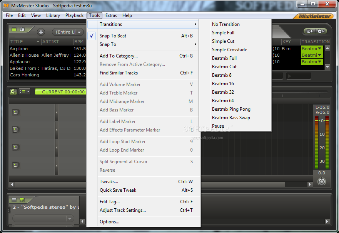Open Adjust Track Settings
339x233 pixels.
click(143, 210)
